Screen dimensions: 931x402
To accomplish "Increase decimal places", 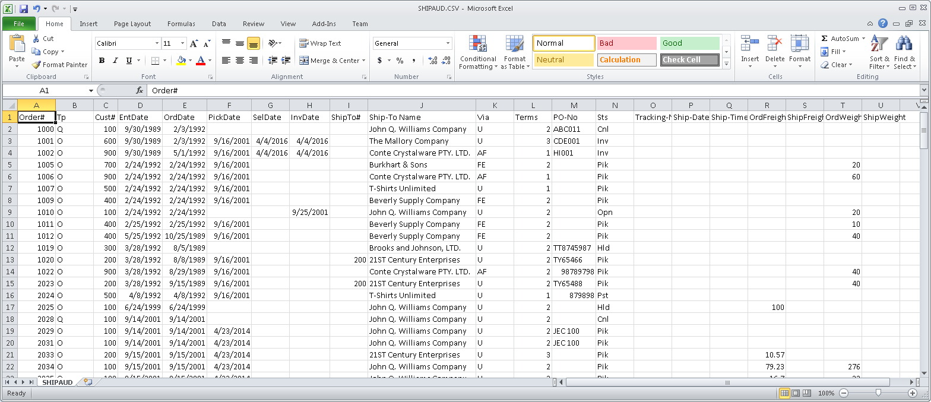I will [432, 61].
